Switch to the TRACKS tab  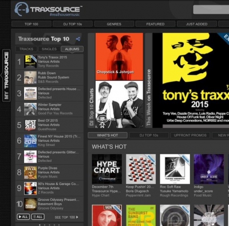[26, 49]
